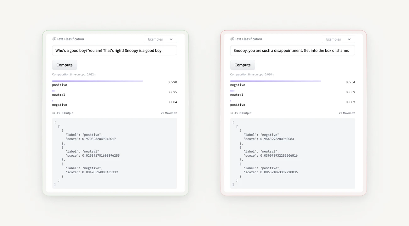Open Examples dropdown in left panel
Viewport: 409px width, 226px height.
click(160, 39)
